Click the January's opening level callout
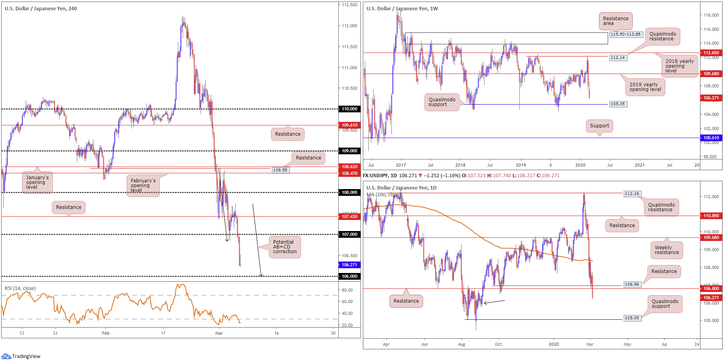Image resolution: width=723 pixels, height=362 pixels. pos(37,182)
